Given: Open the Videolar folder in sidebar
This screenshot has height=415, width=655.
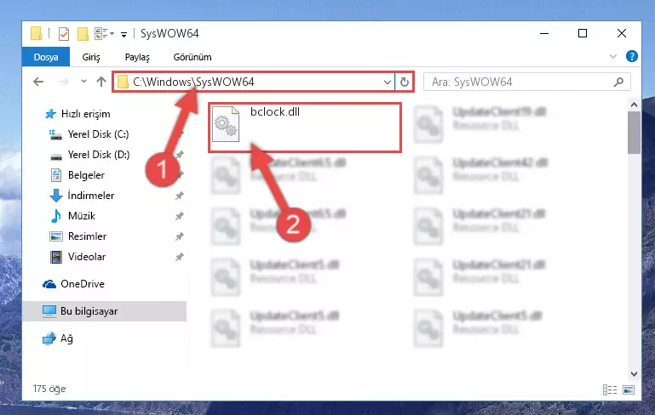Looking at the screenshot, I should [87, 257].
